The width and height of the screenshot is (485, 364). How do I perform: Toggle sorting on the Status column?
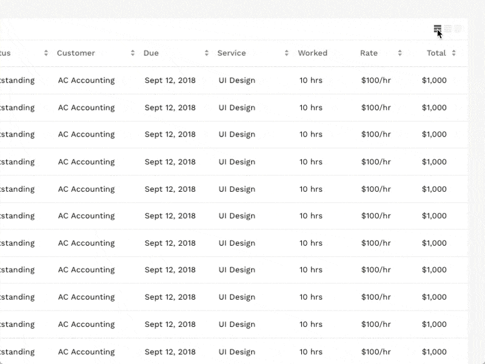click(x=46, y=53)
